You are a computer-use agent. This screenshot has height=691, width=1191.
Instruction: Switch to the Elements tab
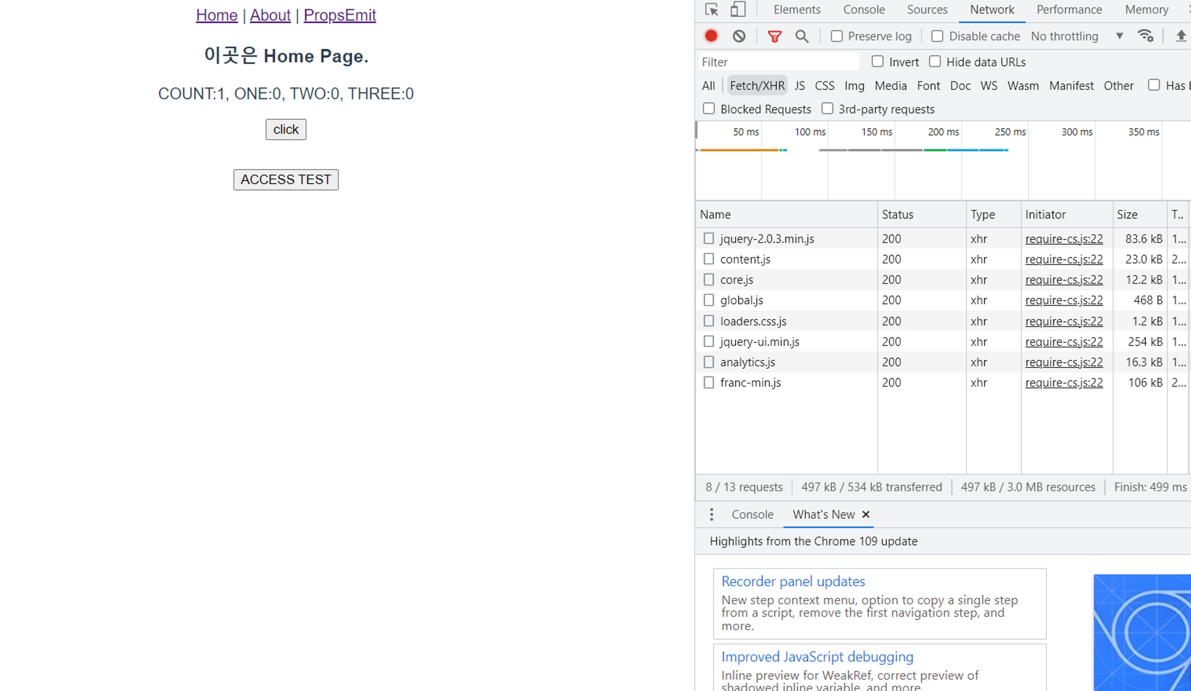796,10
